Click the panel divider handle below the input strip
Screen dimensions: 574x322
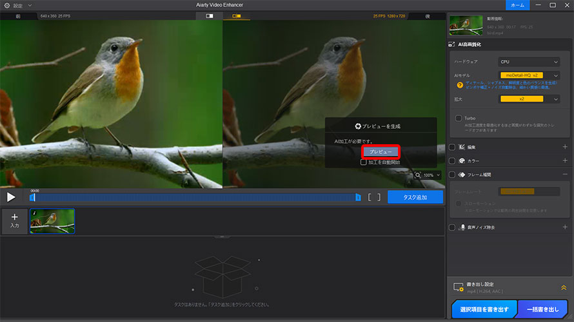tap(223, 237)
